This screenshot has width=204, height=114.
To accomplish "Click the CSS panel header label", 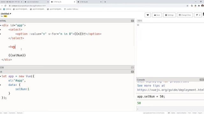I will [x=2, y=67].
